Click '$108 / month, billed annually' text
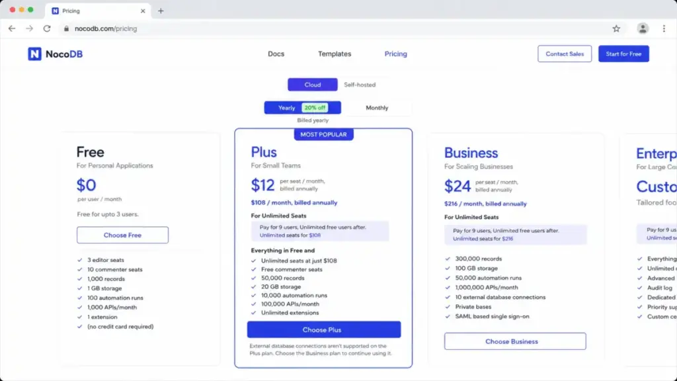 [x=294, y=202]
